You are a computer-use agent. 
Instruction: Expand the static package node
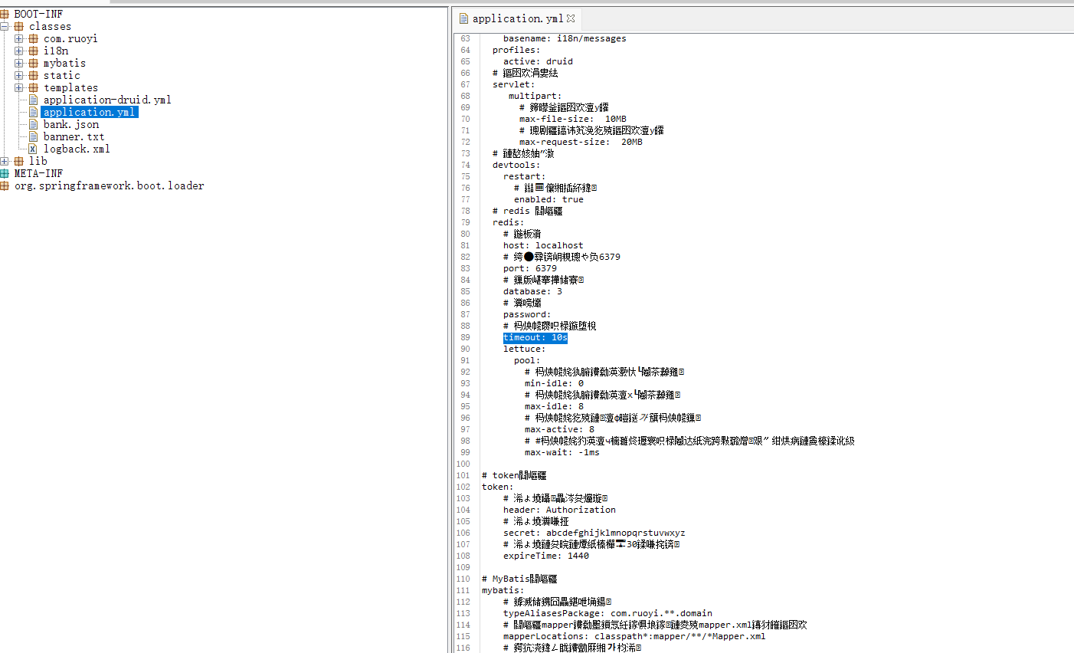point(19,75)
